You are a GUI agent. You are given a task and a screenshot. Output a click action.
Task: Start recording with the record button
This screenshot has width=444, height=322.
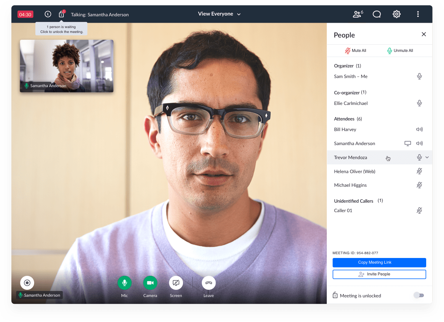pos(27,283)
